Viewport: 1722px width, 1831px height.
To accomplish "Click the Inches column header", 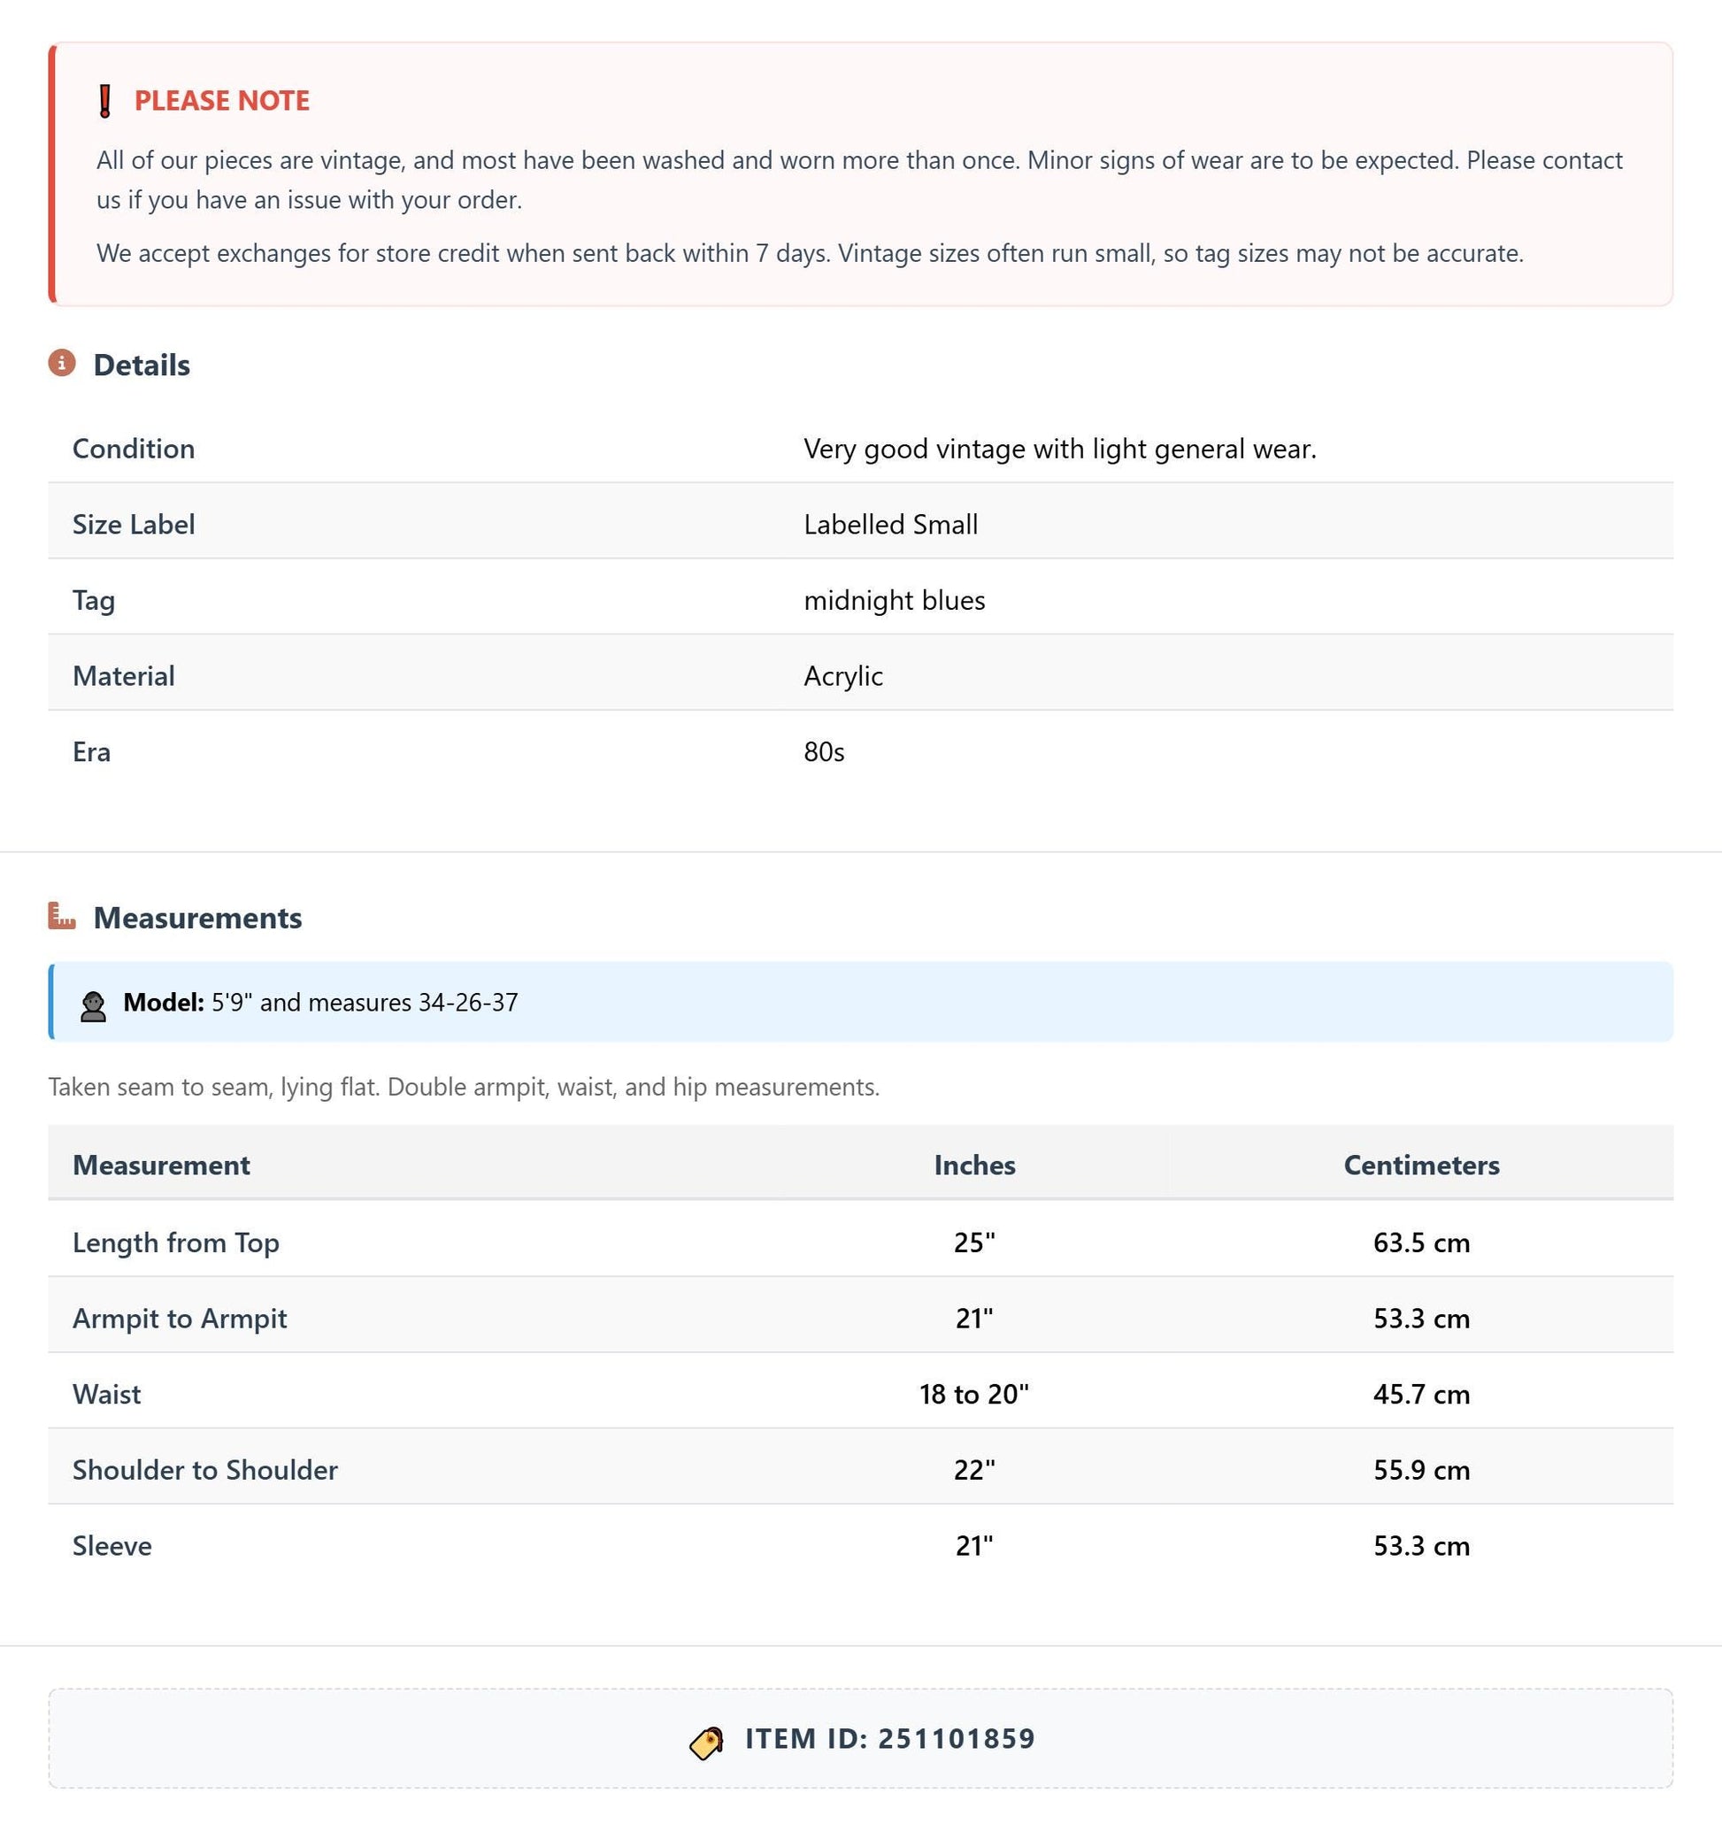I will tap(974, 1166).
